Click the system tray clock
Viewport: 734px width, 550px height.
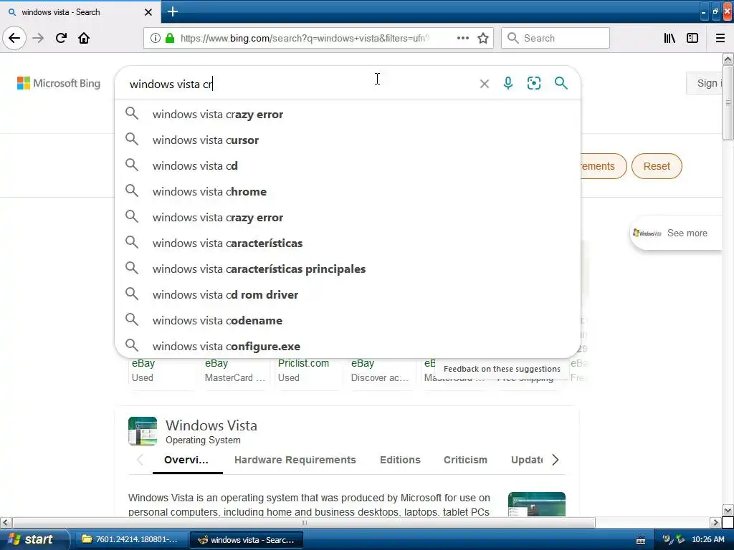[x=707, y=539]
